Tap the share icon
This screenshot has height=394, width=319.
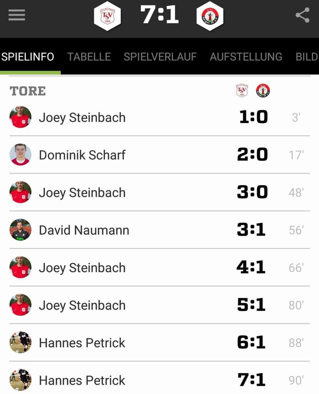[302, 15]
